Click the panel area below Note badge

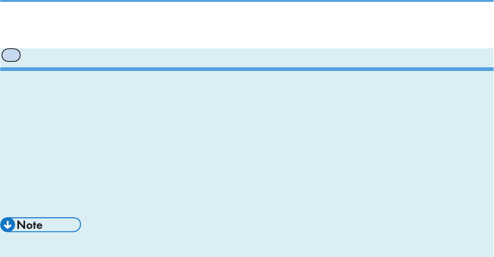click(x=247, y=245)
